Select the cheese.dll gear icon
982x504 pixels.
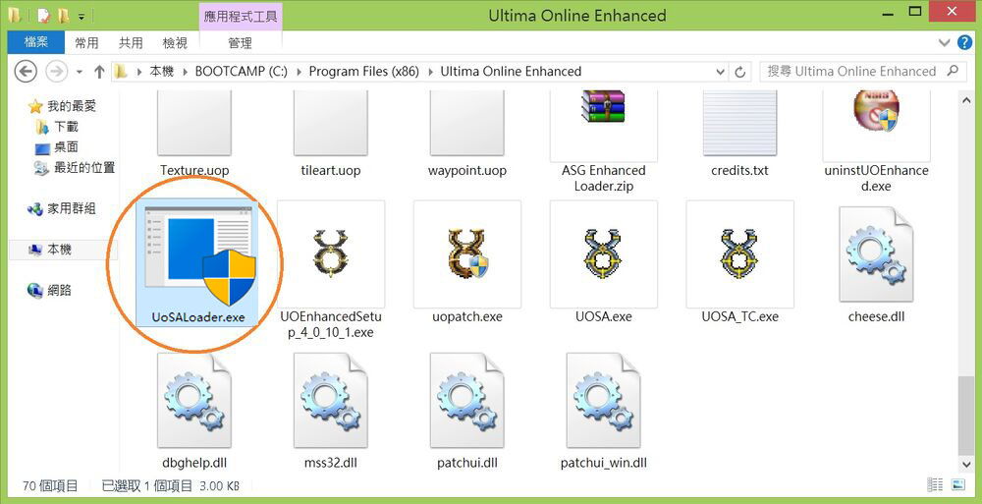point(876,253)
